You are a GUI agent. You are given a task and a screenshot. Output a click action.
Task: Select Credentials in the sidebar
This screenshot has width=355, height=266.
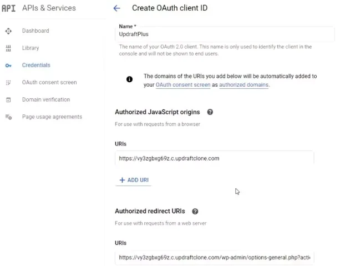[x=36, y=66]
